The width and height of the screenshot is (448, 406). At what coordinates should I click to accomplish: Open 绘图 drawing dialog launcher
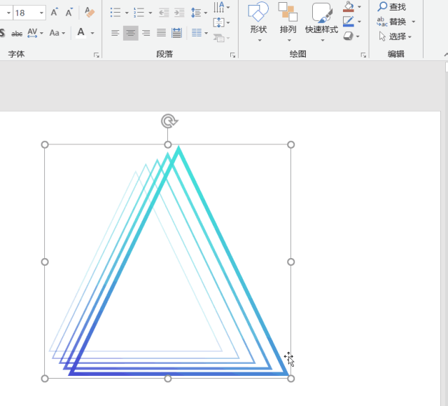tap(363, 55)
